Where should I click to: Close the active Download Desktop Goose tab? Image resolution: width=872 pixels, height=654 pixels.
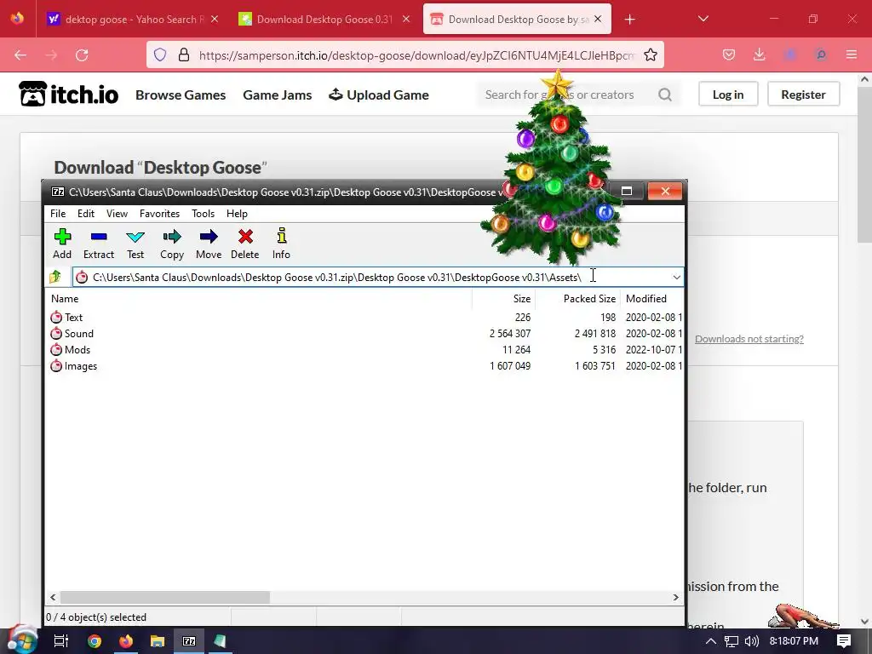tap(598, 19)
